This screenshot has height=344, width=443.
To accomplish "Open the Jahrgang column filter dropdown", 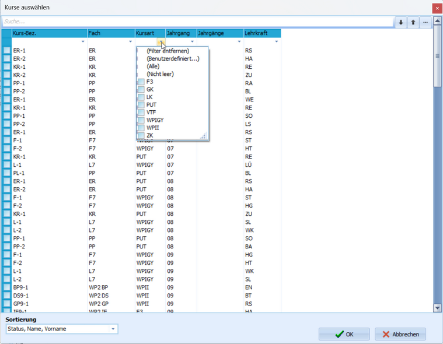I will coord(192,41).
